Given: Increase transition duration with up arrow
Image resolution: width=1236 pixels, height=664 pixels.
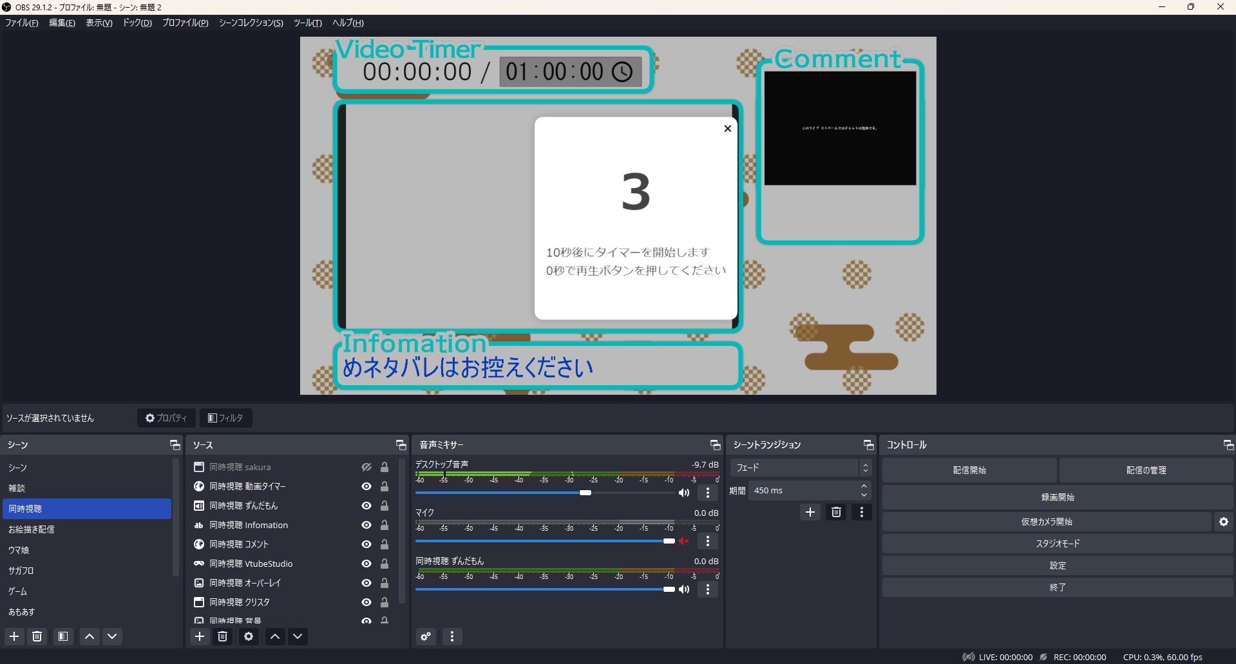Looking at the screenshot, I should (864, 486).
